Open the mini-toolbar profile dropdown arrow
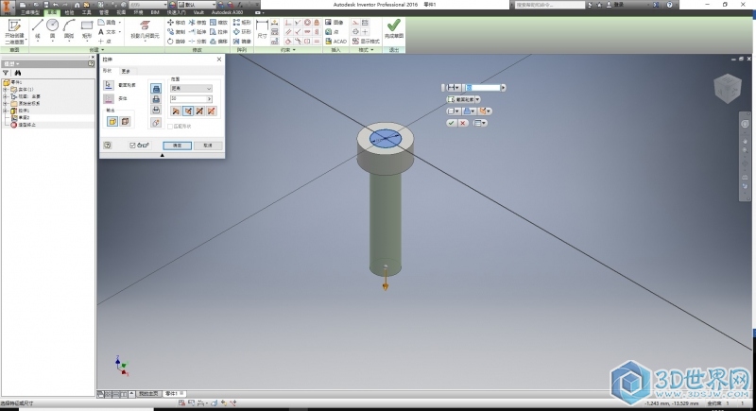The width and height of the screenshot is (756, 411). [x=477, y=99]
